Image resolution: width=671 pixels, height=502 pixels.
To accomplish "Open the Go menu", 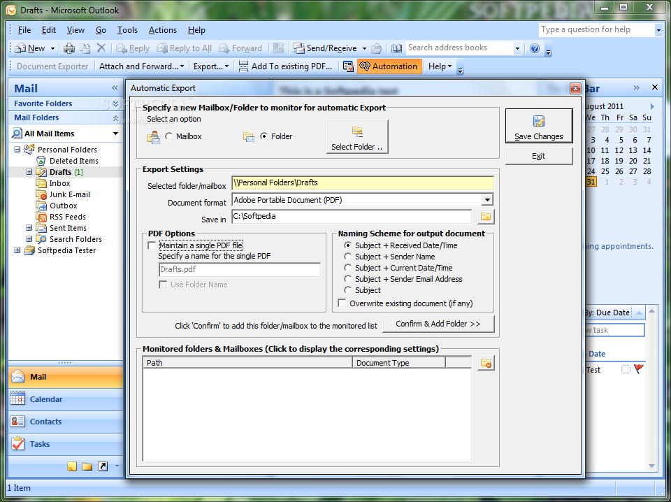I will click(101, 30).
